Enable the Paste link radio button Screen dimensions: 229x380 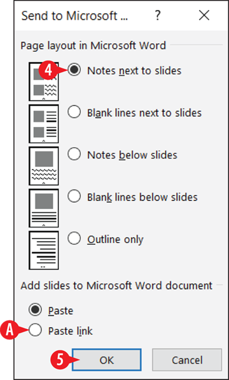(x=35, y=330)
